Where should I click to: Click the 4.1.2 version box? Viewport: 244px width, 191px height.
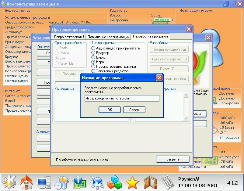coord(233,182)
